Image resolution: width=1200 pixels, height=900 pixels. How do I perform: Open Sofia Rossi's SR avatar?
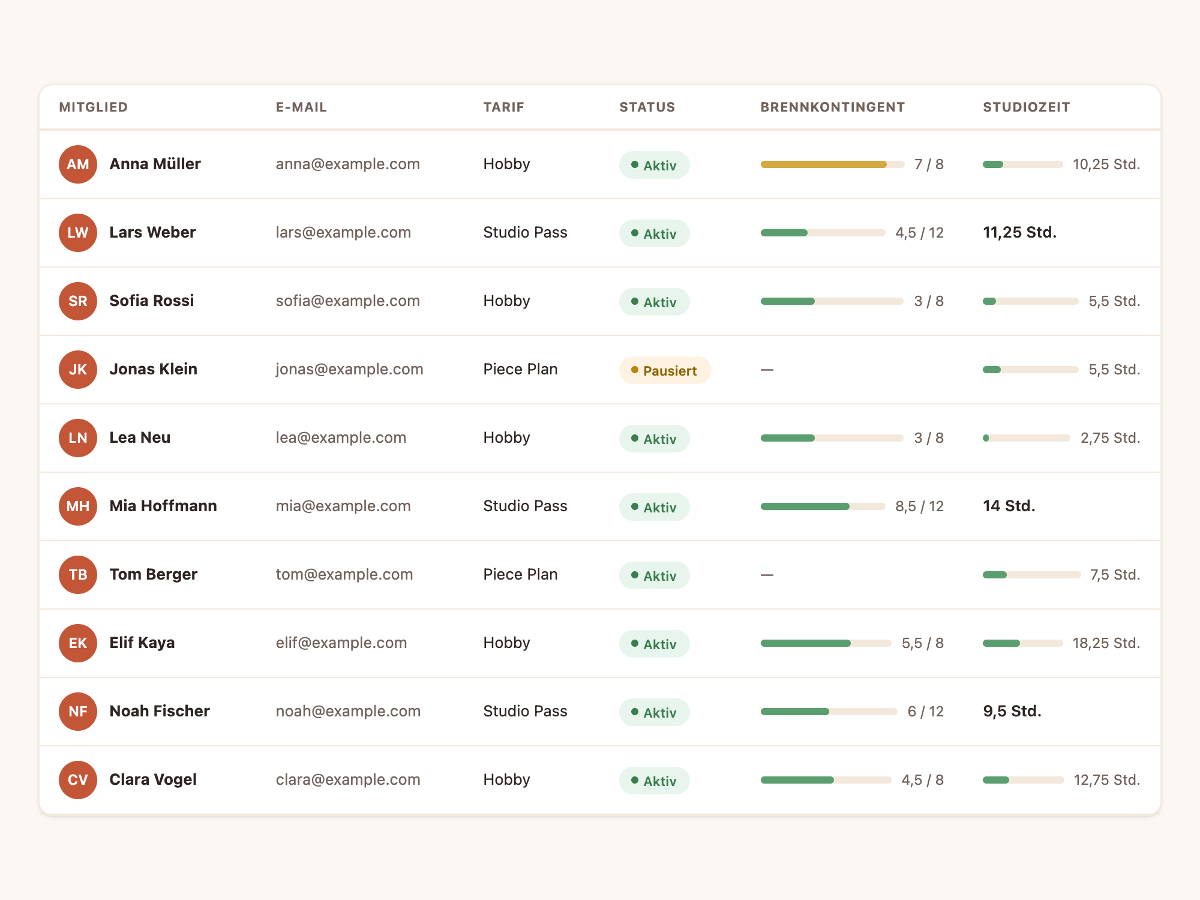78,301
